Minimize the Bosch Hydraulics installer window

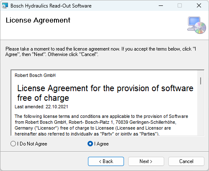coord(161,6)
